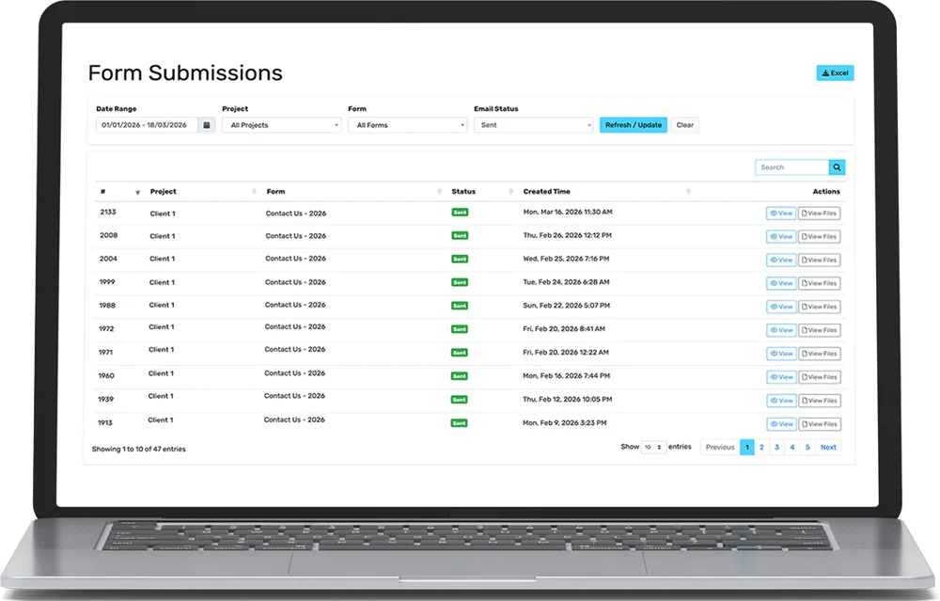Change the Show entries count selector
Image resolution: width=940 pixels, height=601 pixels.
pyautogui.click(x=653, y=447)
